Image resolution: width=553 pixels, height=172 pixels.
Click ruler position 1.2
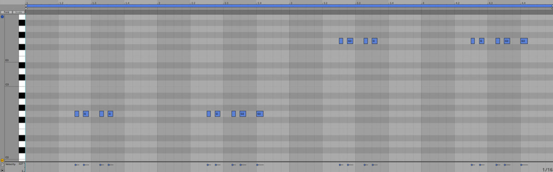point(61,3)
